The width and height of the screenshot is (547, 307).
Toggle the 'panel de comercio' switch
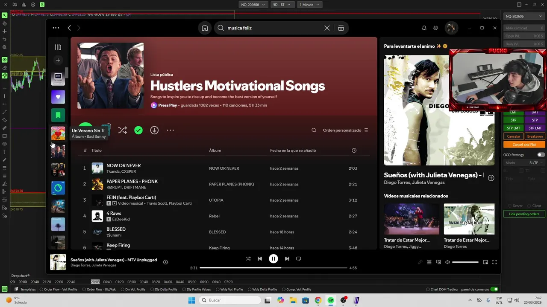[x=494, y=289]
